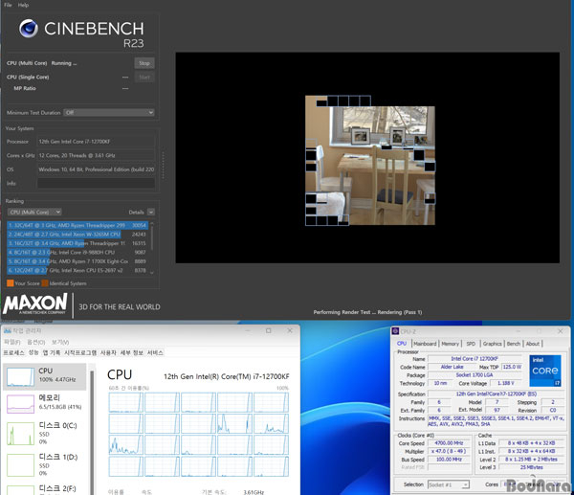Click the Cinebench logo sphere icon
The height and width of the screenshot is (495, 574).
(x=29, y=28)
